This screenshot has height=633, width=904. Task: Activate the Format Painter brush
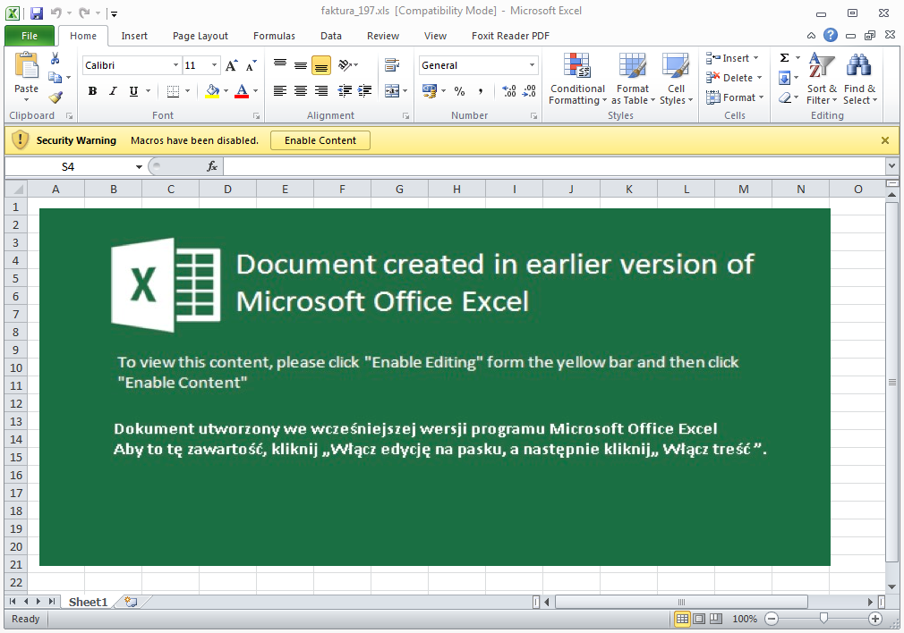(x=55, y=97)
